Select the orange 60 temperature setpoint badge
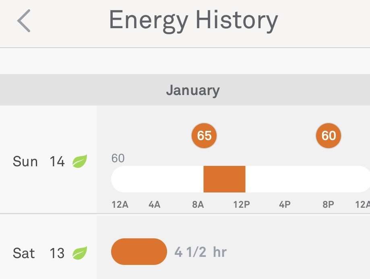The height and width of the screenshot is (279, 370). tap(329, 136)
